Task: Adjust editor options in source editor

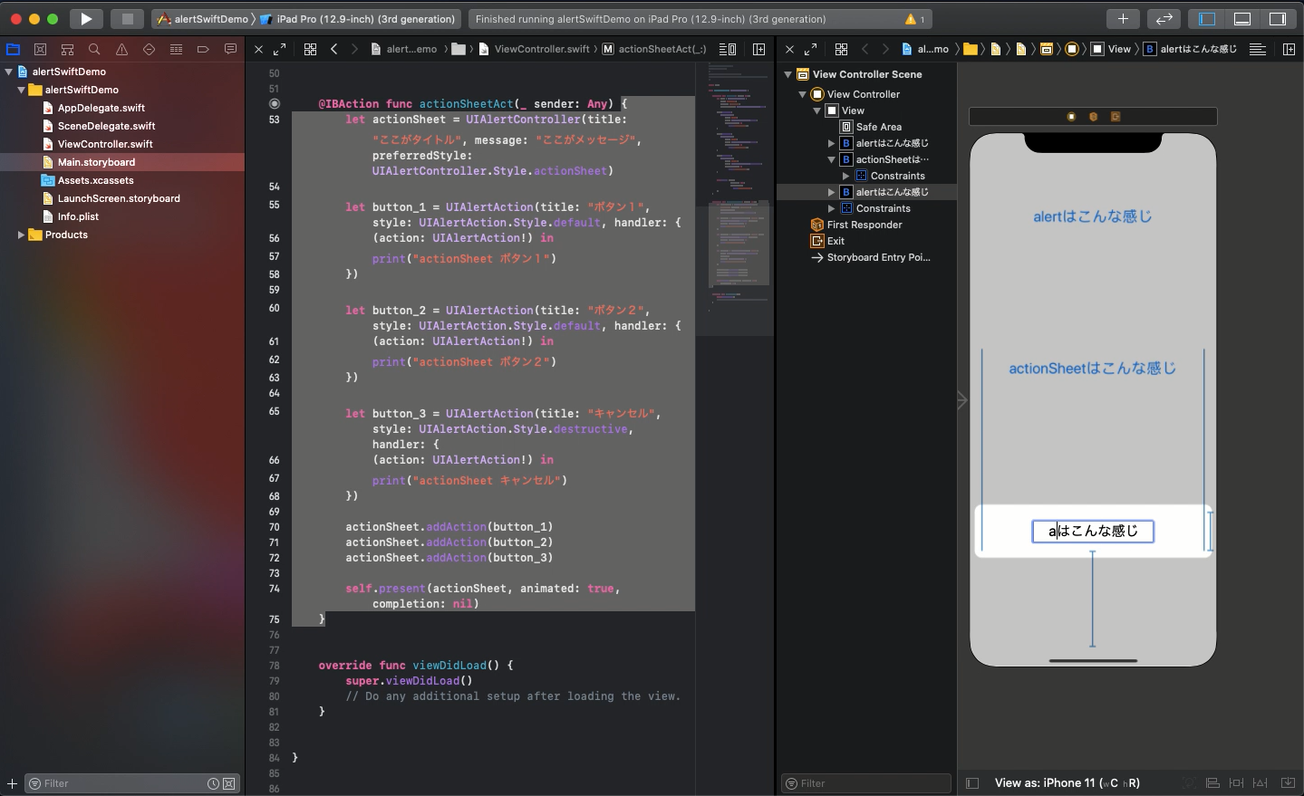Action: point(727,49)
